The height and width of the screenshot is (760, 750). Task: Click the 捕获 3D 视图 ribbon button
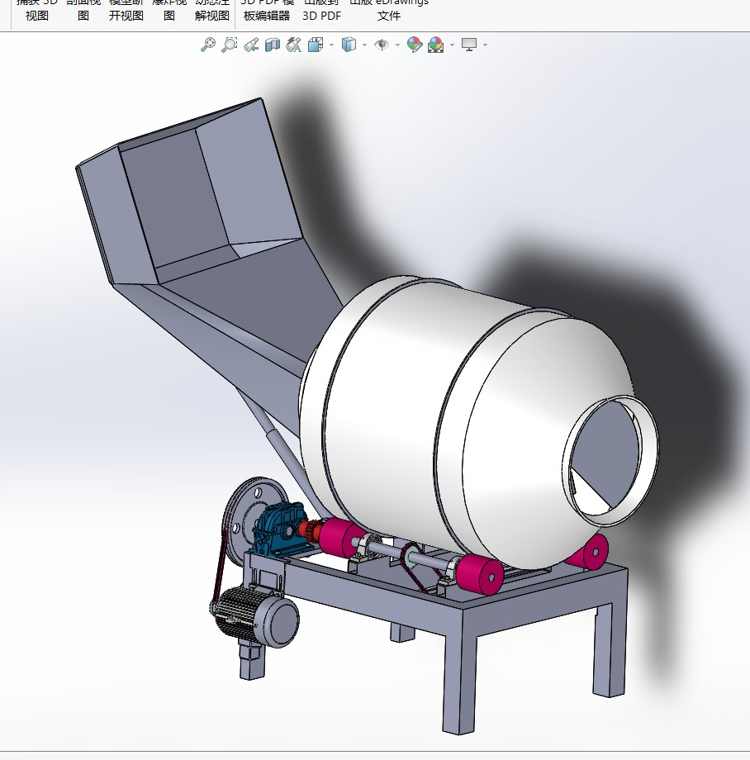[37, 10]
